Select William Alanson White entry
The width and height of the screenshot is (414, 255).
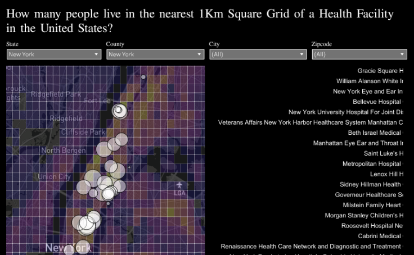coord(370,81)
